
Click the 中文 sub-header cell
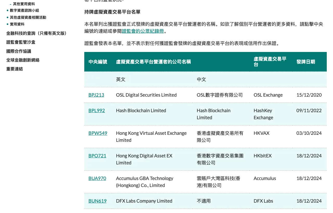[201, 79]
